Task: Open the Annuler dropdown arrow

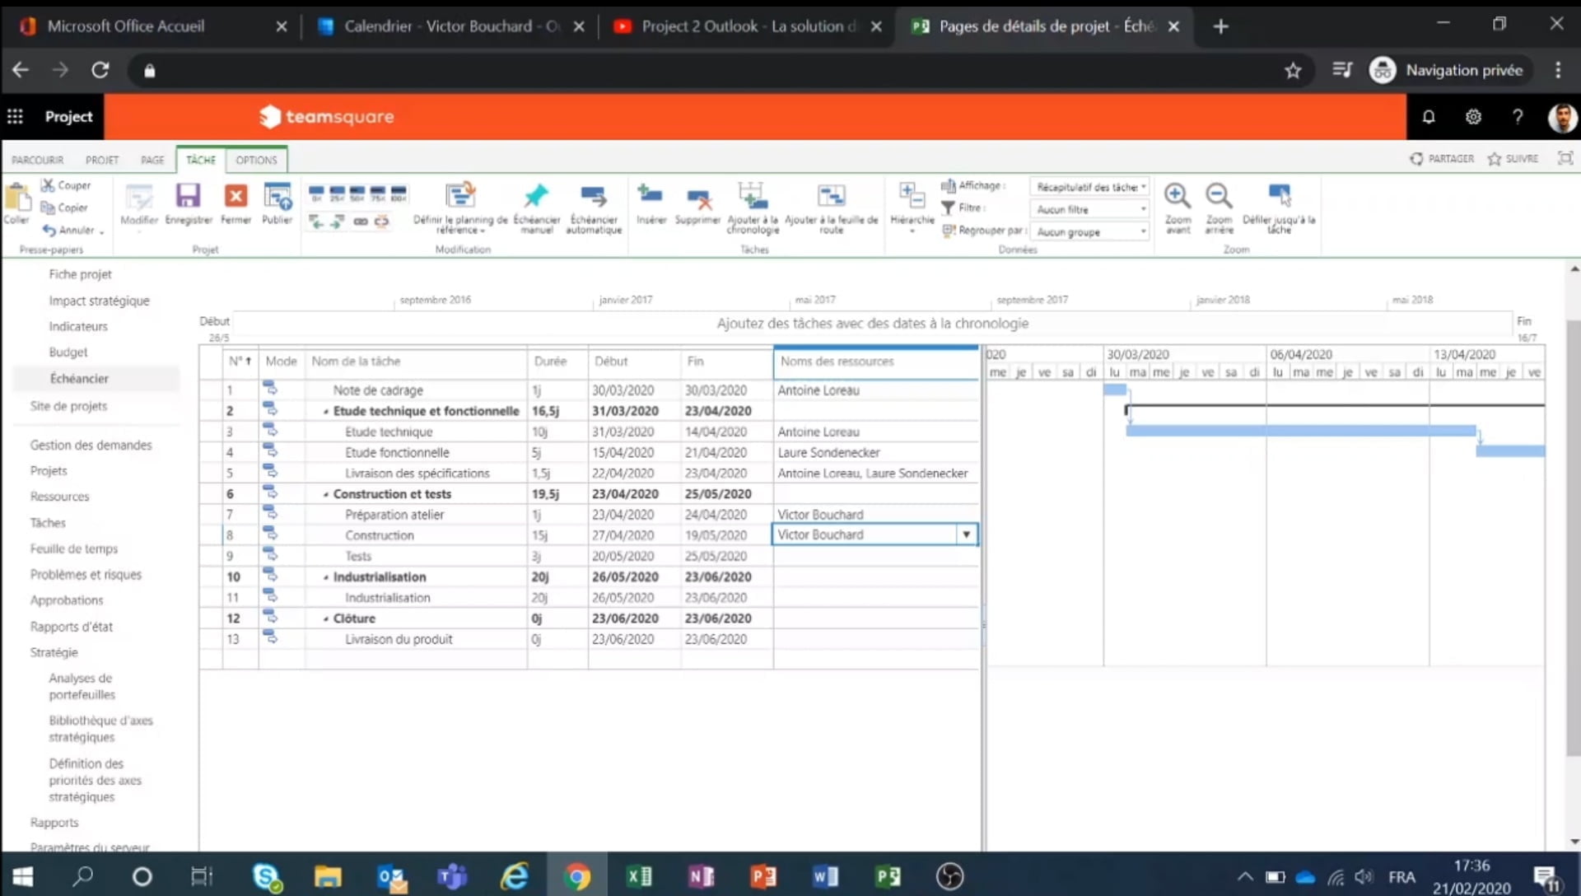Action: coord(102,231)
